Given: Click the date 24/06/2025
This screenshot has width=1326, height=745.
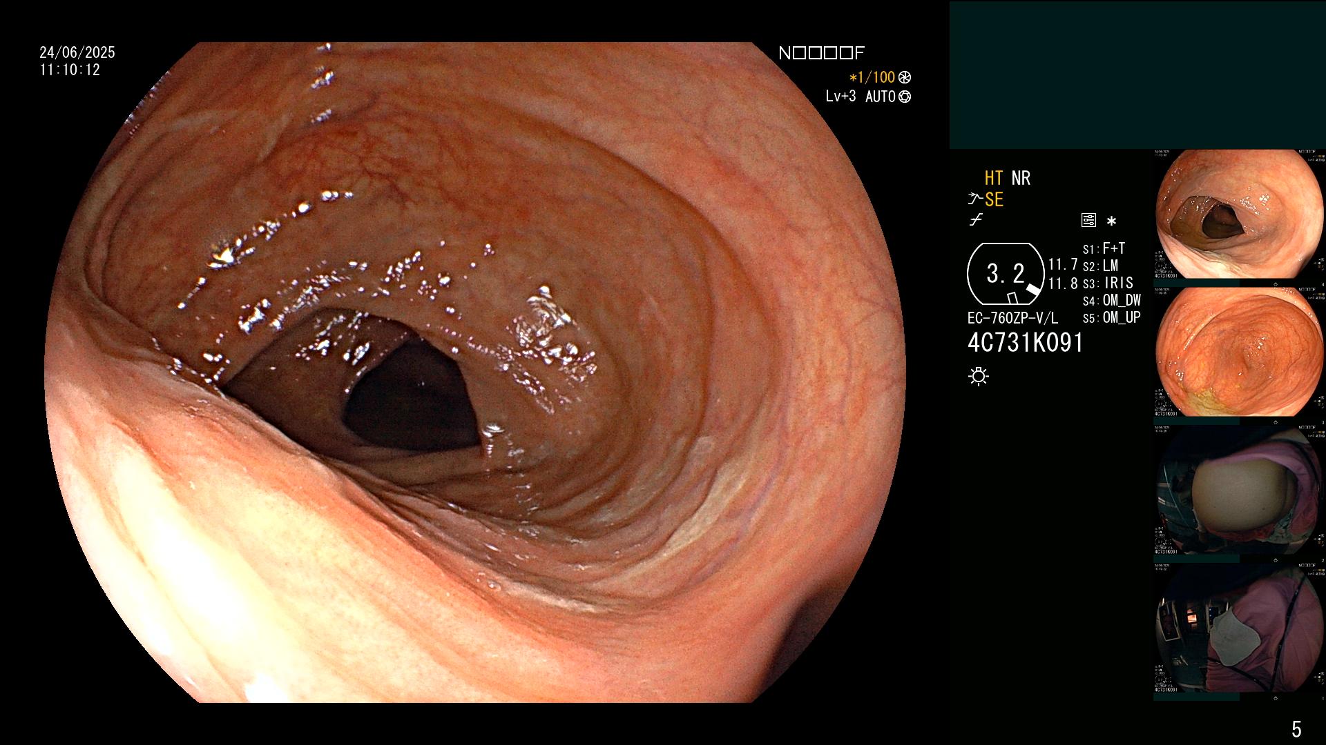Looking at the screenshot, I should pos(77,52).
